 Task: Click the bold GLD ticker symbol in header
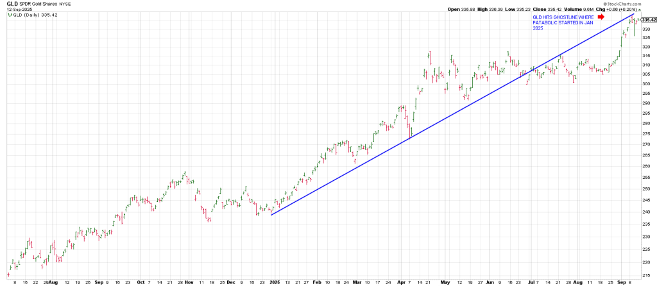12,4
